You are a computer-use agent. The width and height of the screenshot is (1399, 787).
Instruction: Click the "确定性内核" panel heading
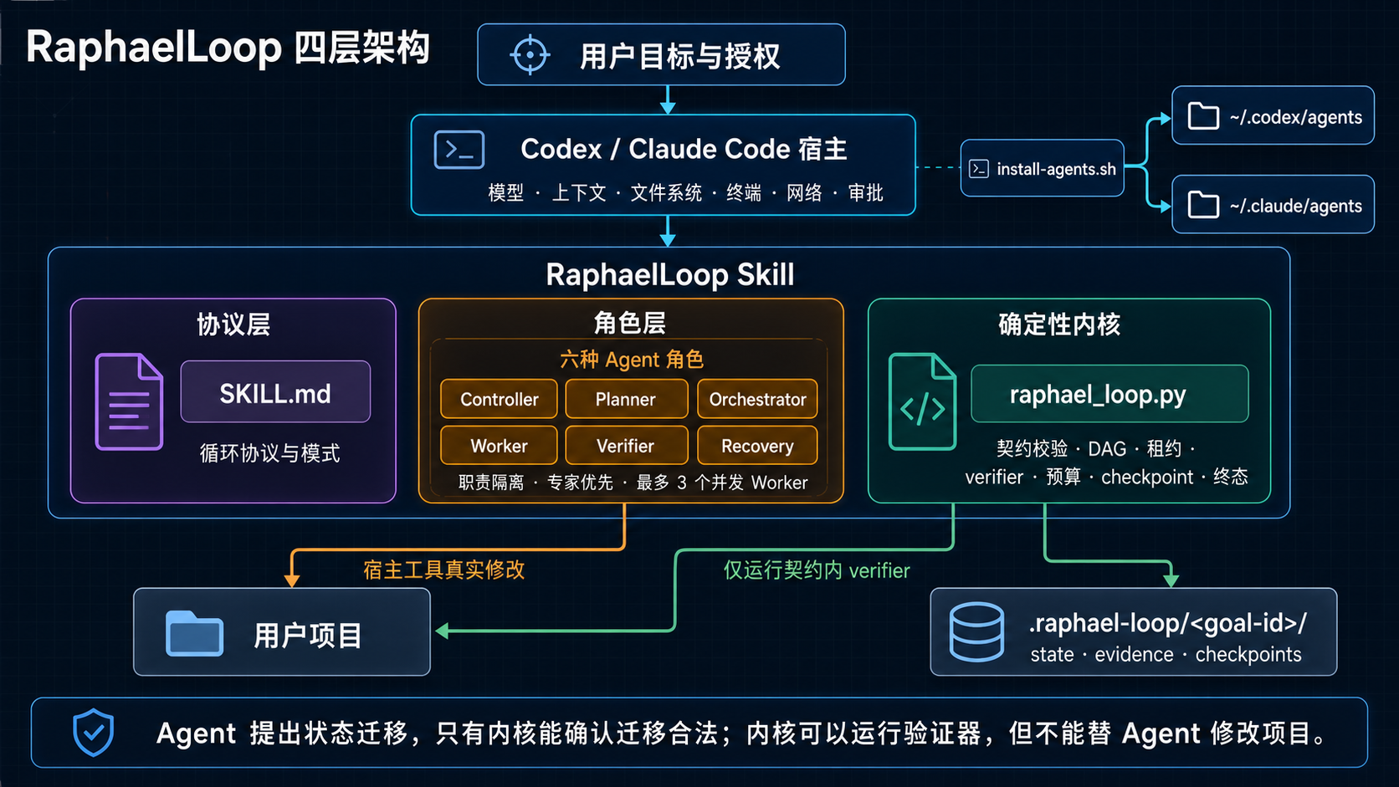click(1059, 325)
